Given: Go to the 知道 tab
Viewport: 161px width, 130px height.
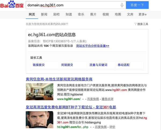Looking at the screenshot, I should tap(69, 14).
